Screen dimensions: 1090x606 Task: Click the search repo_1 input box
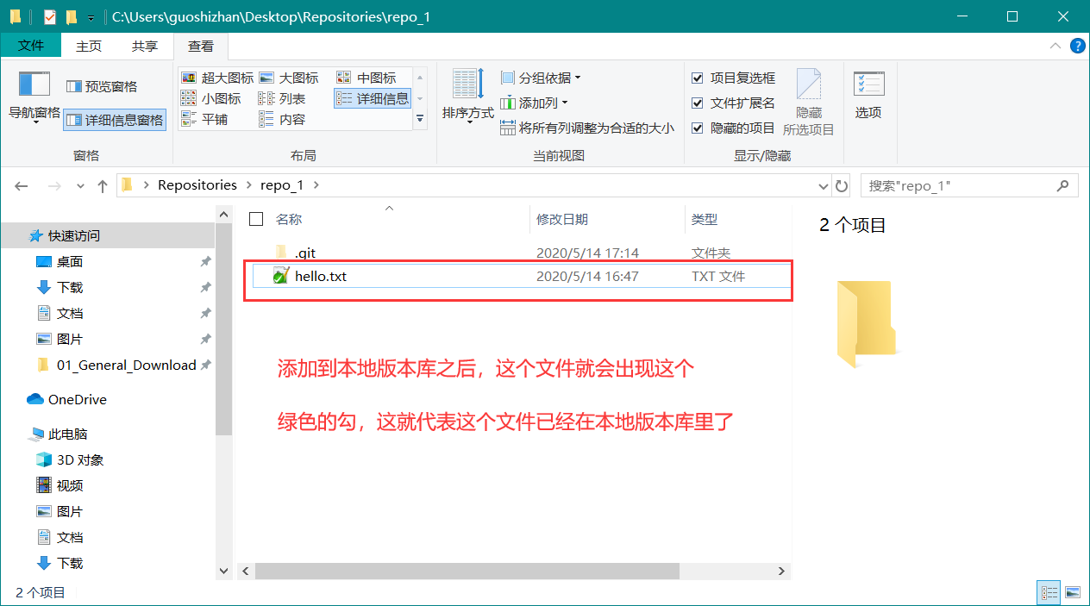click(957, 185)
